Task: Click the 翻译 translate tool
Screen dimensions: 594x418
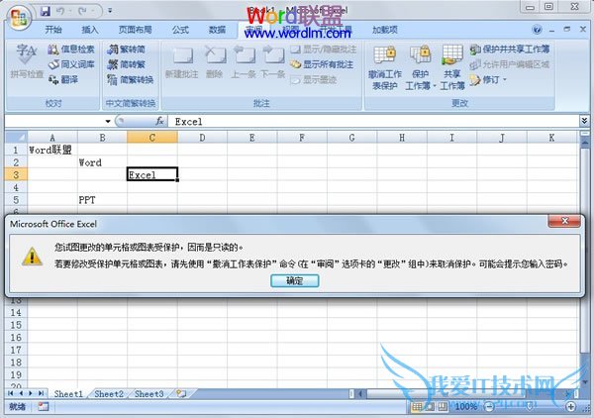Action: pos(63,79)
